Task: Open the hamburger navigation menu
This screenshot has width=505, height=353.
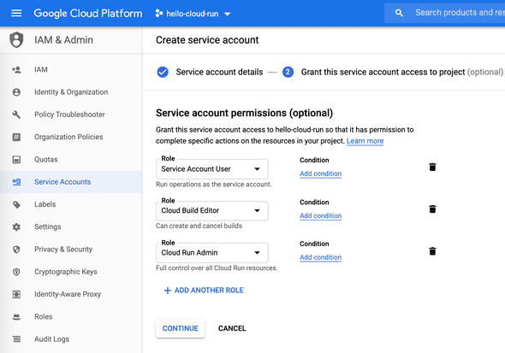Action: [16, 13]
